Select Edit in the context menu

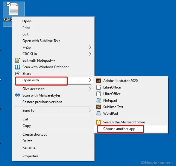(x=53, y=34)
